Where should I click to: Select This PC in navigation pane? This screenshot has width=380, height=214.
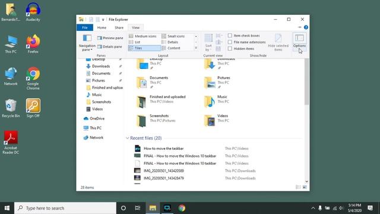pyautogui.click(x=96, y=128)
